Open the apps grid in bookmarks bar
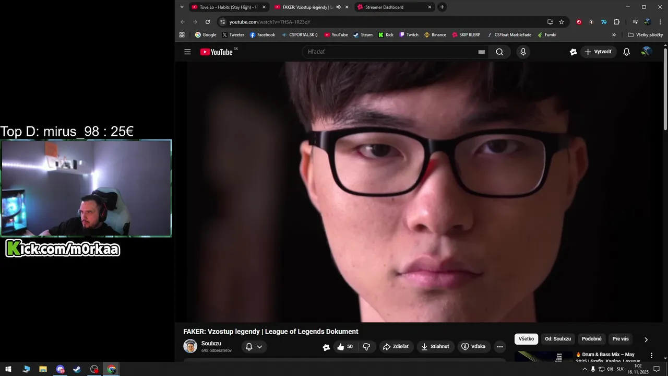Viewport: 668px width, 376px height. [182, 35]
